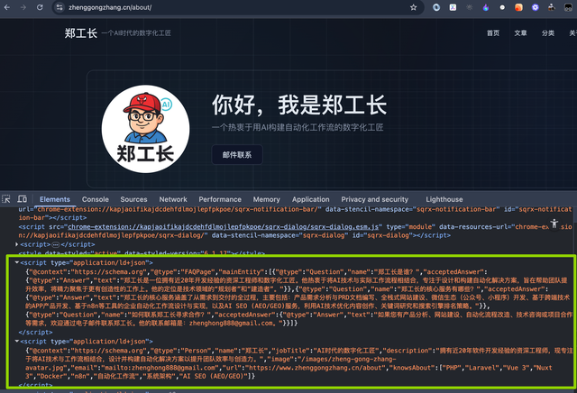Go to 首页 in site navigation
The image size is (577, 393).
click(493, 33)
